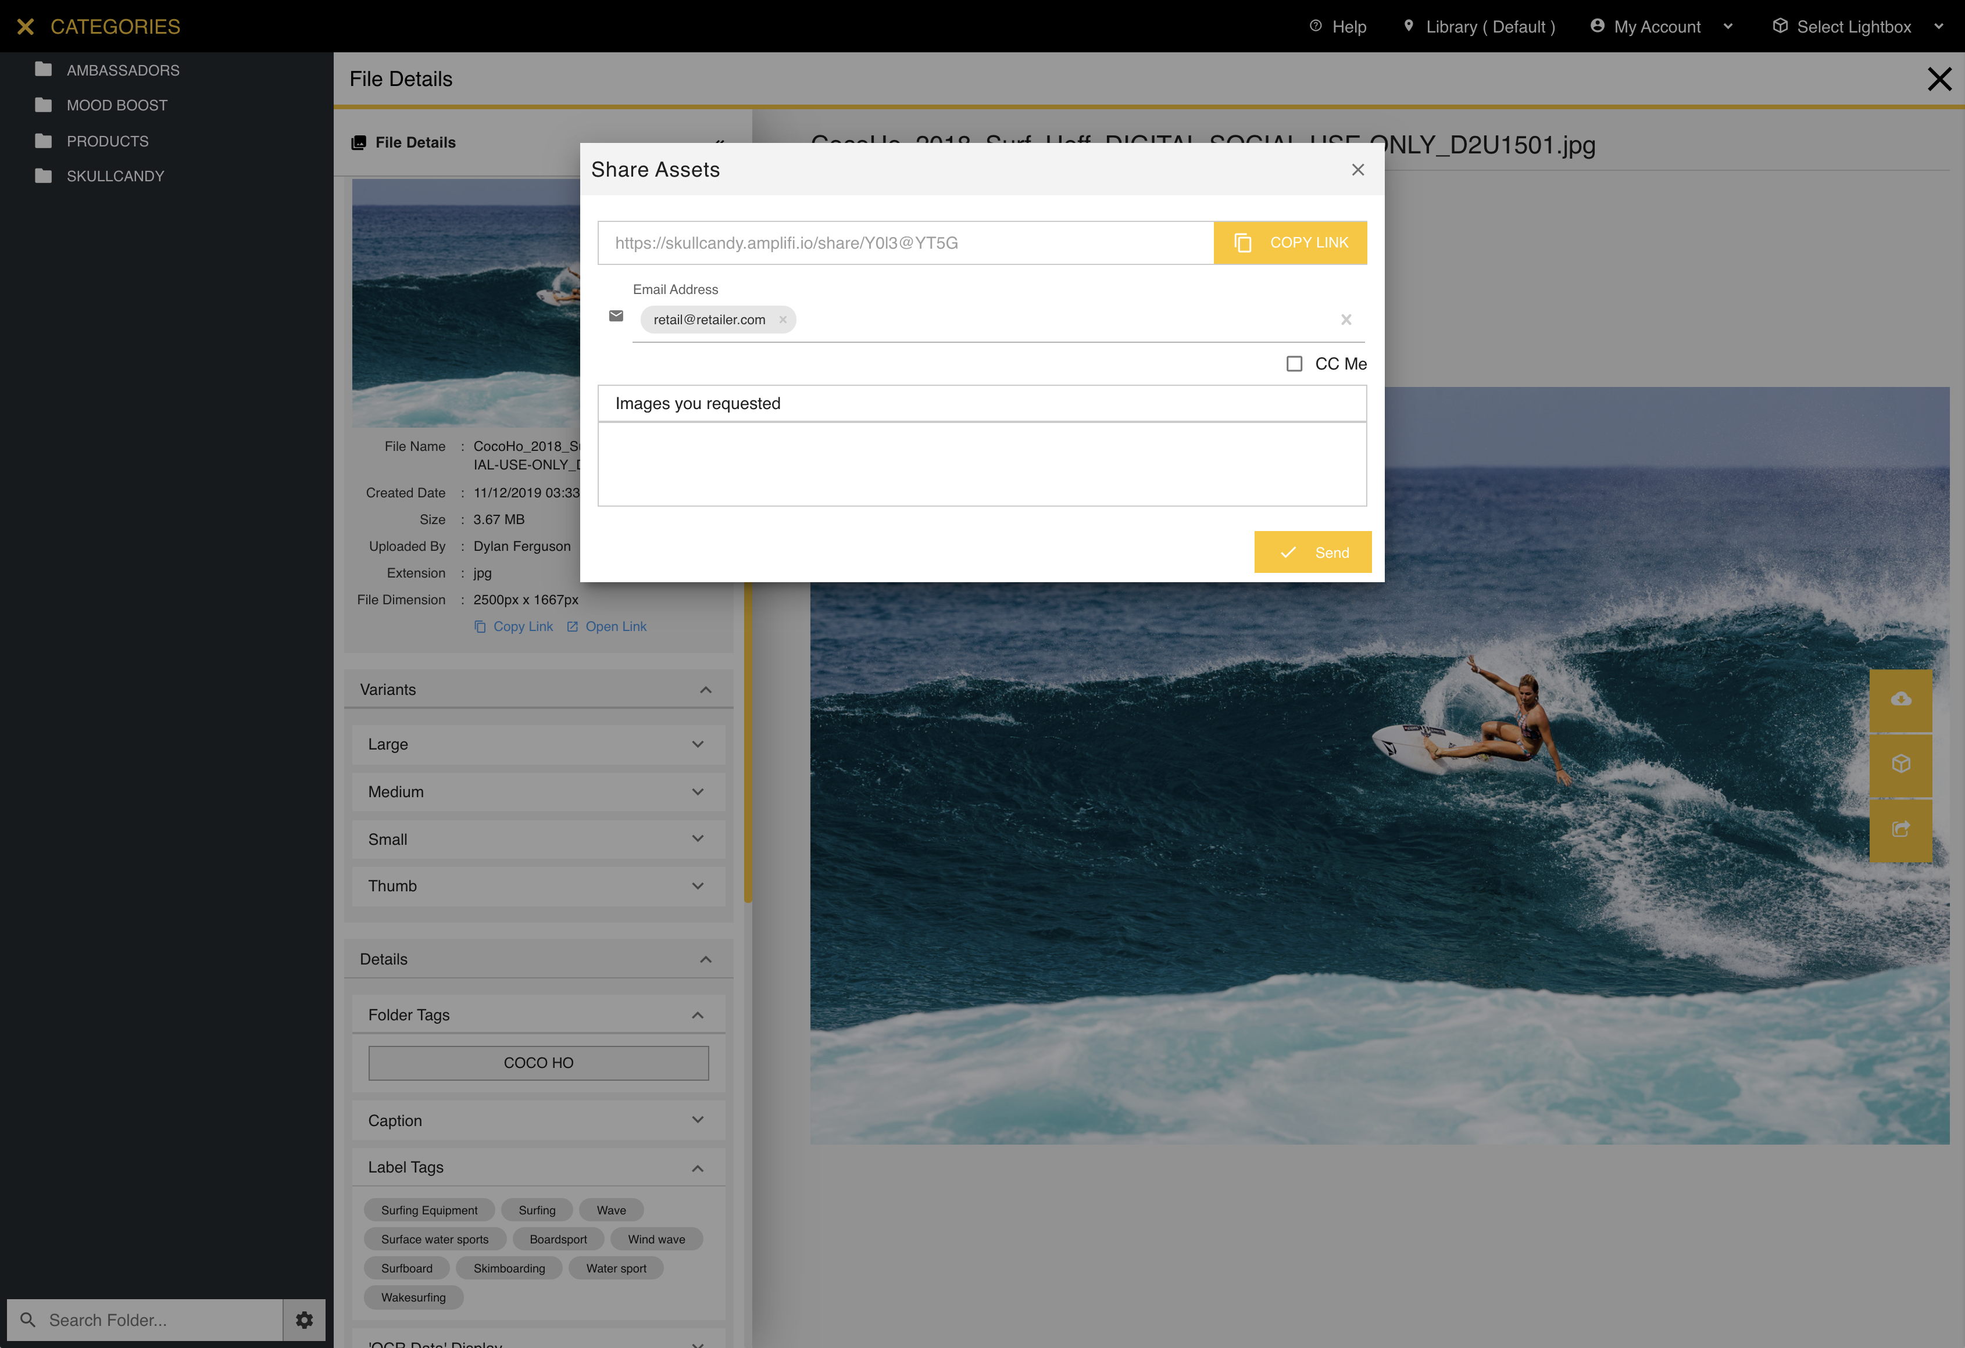
Task: Click the small surfer thumbnail in File Details
Action: (466, 303)
